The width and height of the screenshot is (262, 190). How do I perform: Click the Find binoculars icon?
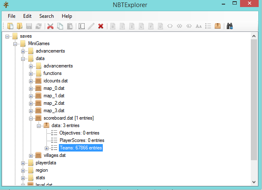[x=230, y=26]
